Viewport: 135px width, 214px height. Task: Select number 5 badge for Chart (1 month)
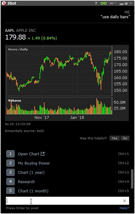click(x=11, y=191)
